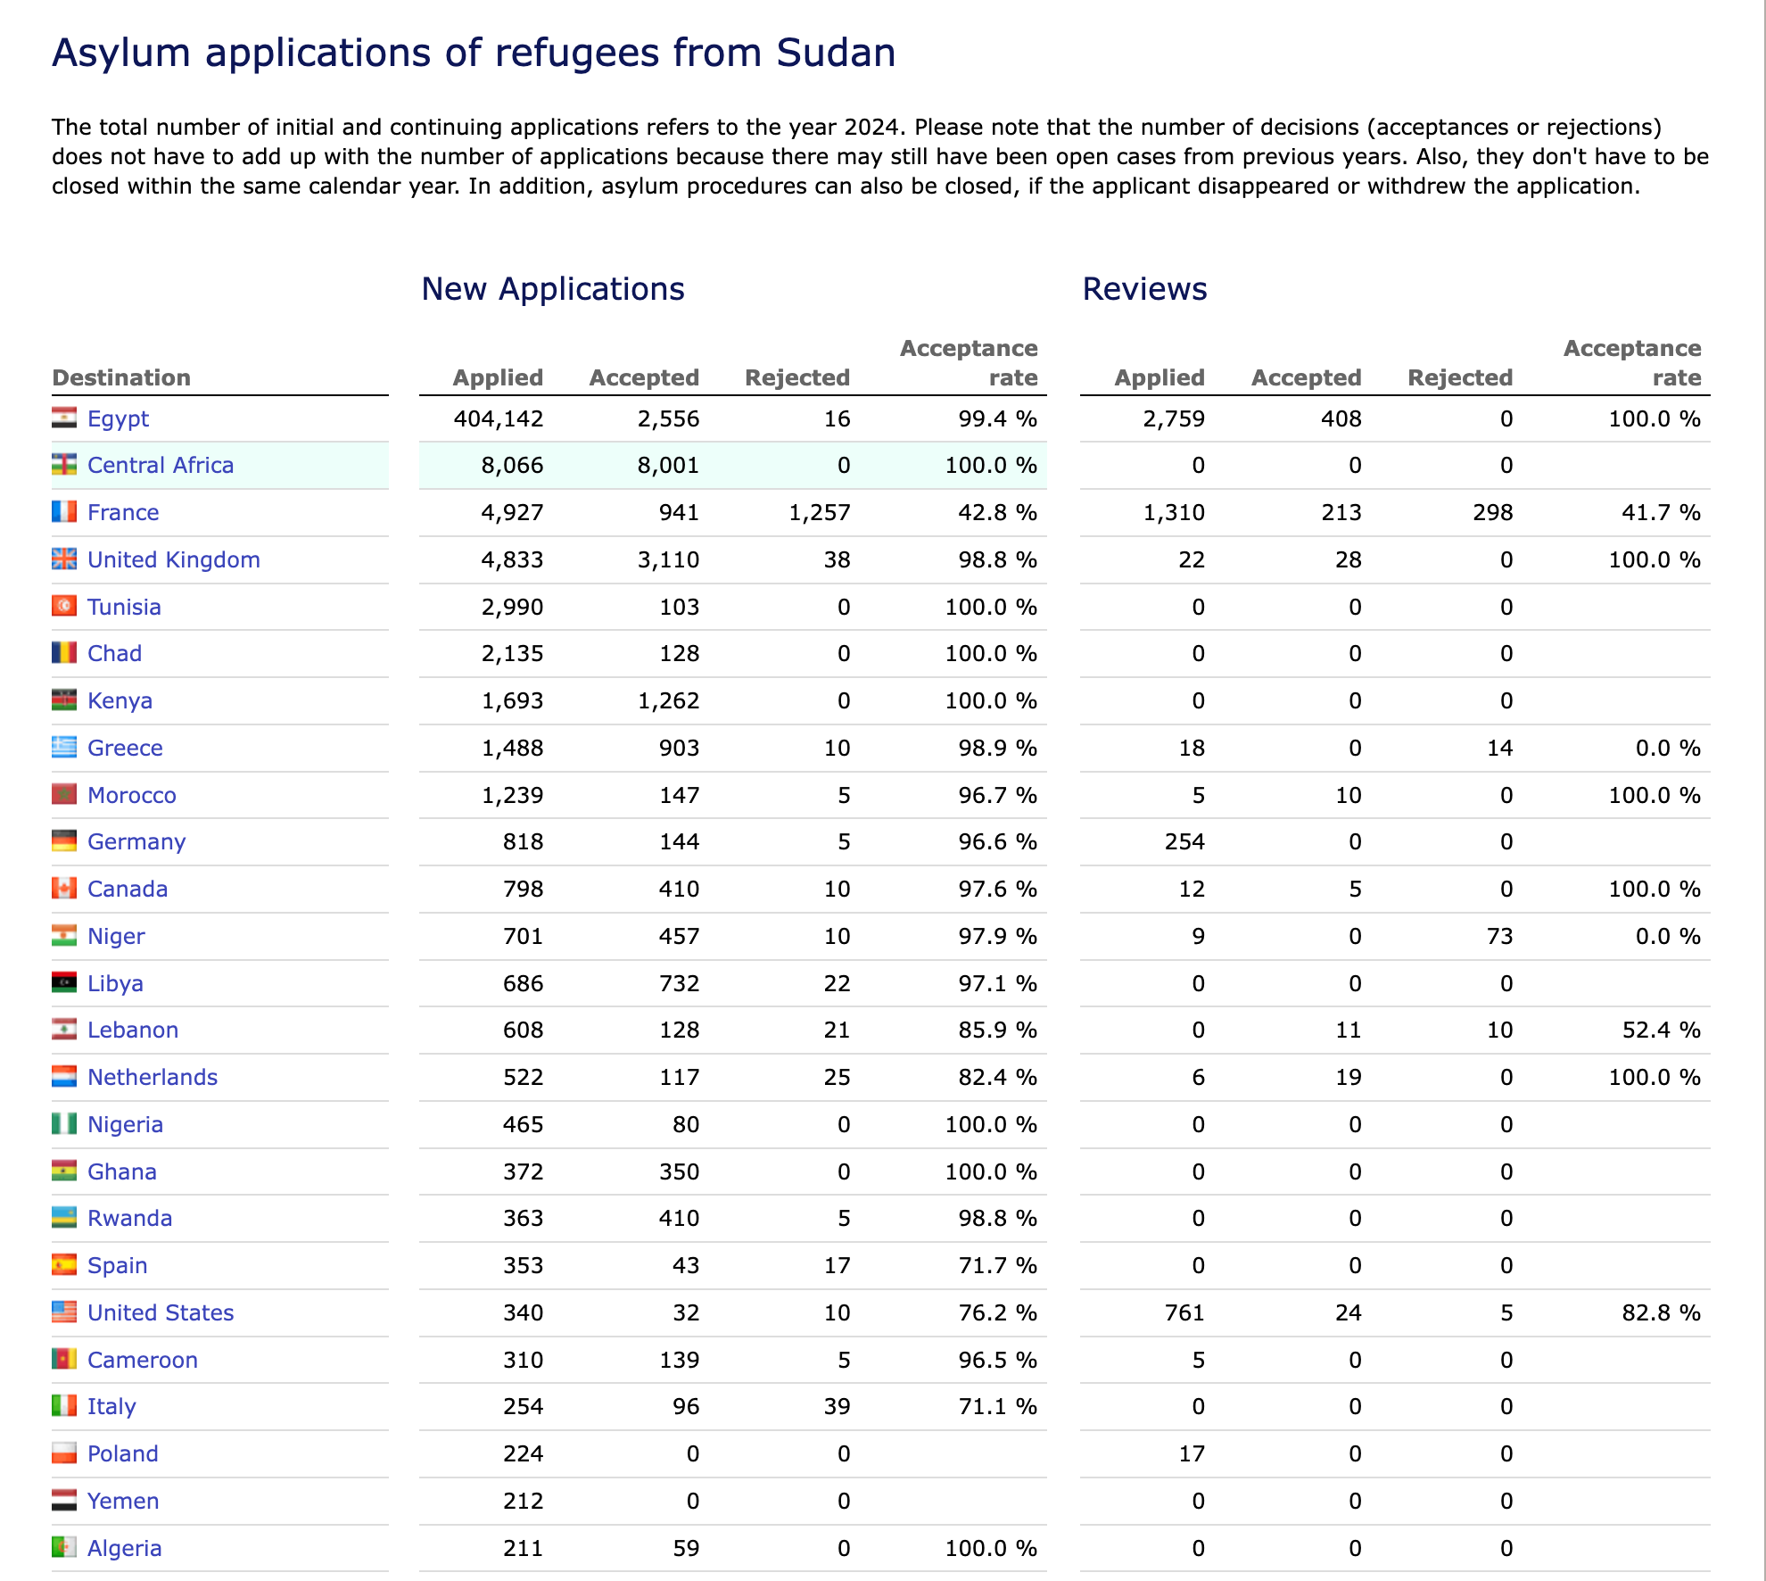Go to the Cameroon link

point(143,1360)
